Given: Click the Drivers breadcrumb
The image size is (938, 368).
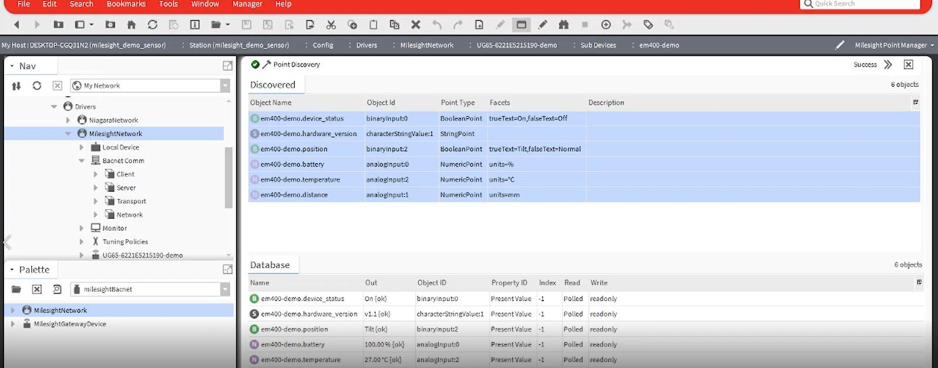Looking at the screenshot, I should point(367,45).
